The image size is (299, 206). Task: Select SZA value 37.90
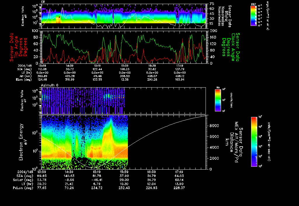click(124, 176)
